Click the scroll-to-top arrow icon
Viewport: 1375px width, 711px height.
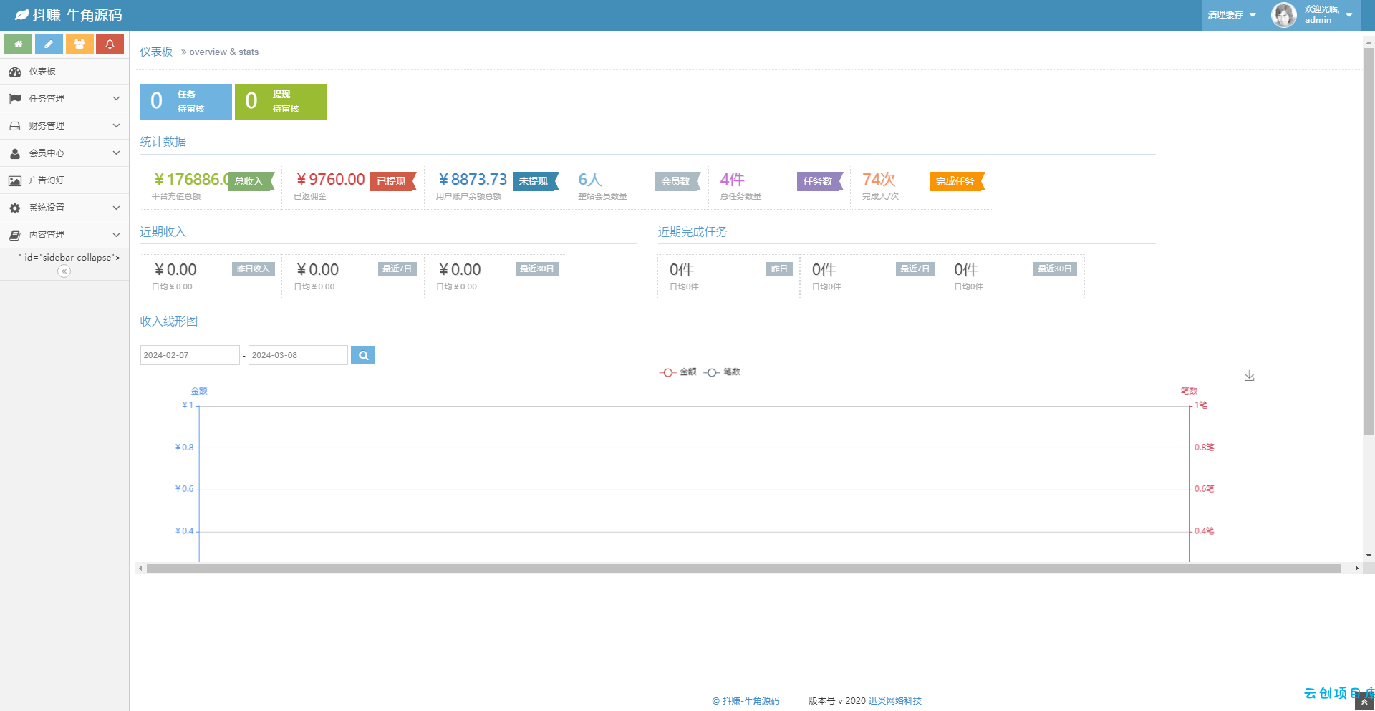click(1365, 702)
